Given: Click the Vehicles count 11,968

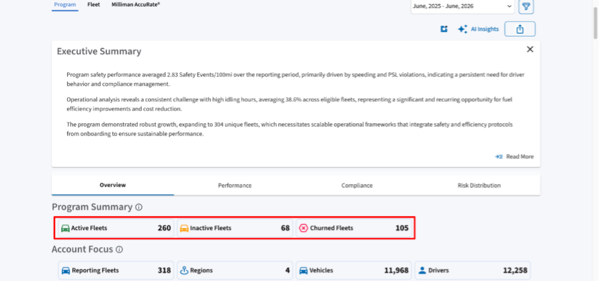Looking at the screenshot, I should [x=396, y=270].
